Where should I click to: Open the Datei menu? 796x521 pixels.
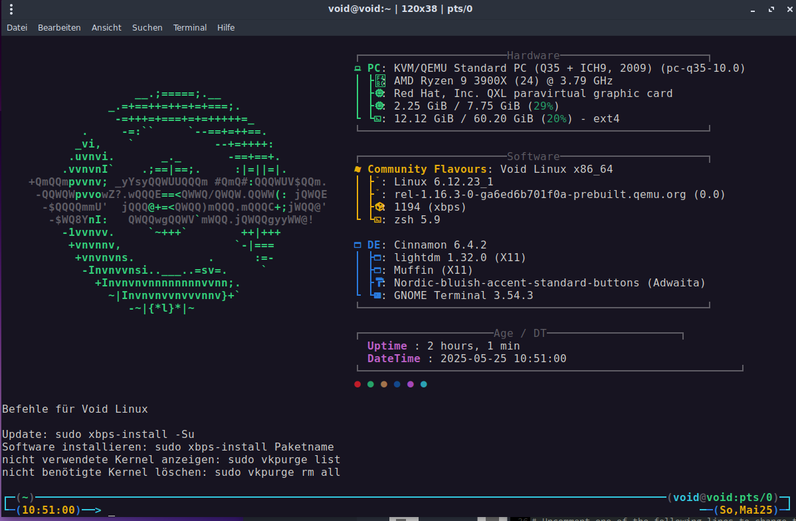pos(17,28)
